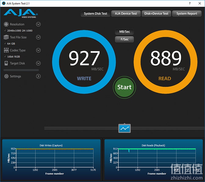This screenshot has width=205, height=182.
Task: Click the 927 write speed number
Action: tap(84, 58)
